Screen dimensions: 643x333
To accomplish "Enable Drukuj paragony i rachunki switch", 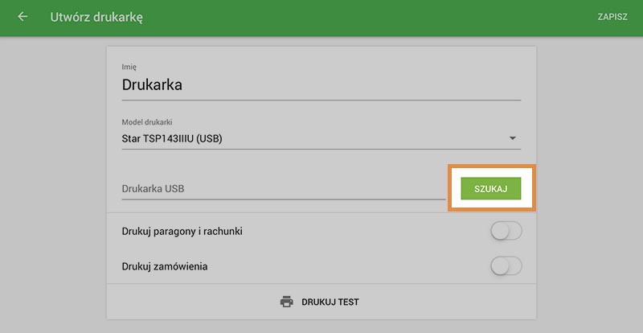I will tap(506, 232).
